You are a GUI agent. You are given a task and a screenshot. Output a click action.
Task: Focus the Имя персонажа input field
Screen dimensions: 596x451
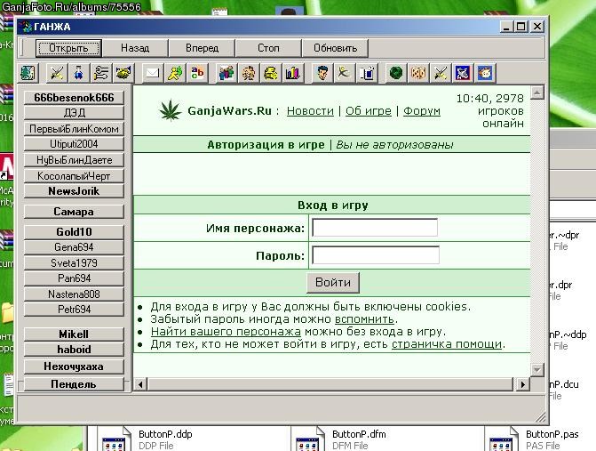[x=375, y=228]
